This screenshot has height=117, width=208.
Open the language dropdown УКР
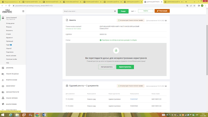(133, 11)
